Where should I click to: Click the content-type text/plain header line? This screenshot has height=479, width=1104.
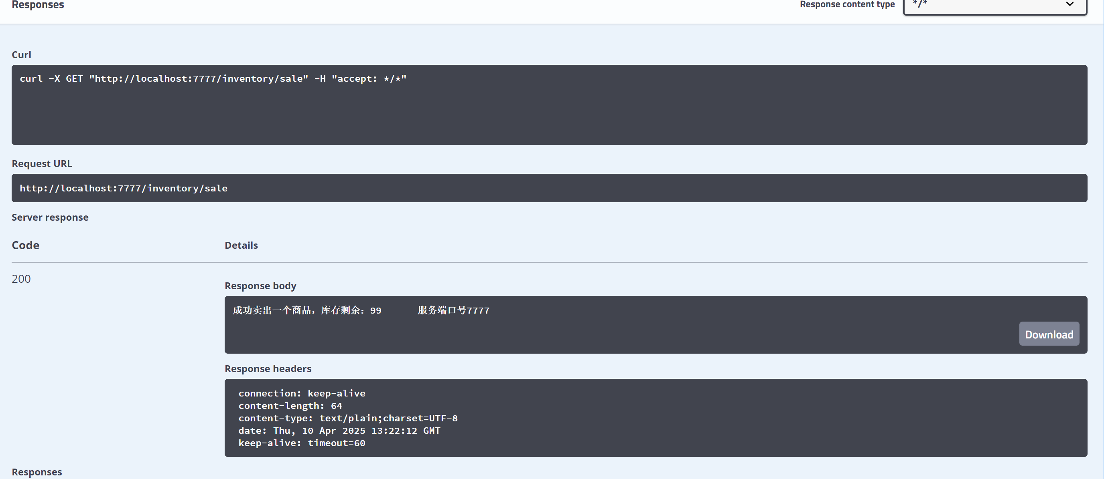click(347, 418)
